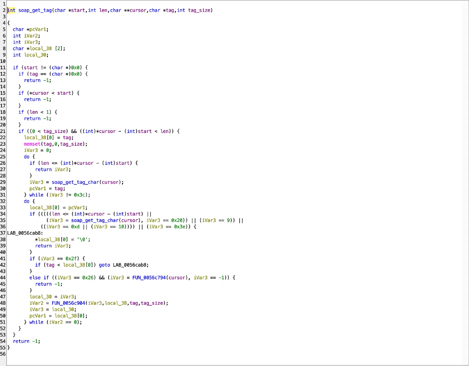This screenshot has height=366, width=469.
Task: Select the iVar3 = 0 assignment on line 24
Action: (x=36, y=150)
